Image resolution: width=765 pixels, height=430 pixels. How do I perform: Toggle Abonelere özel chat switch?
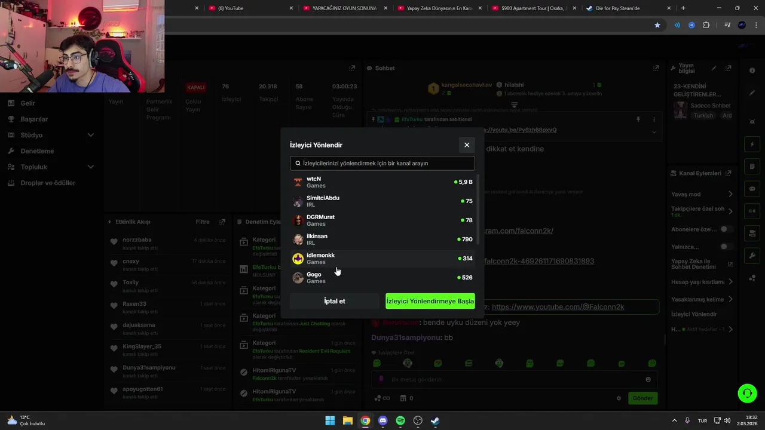coord(727,229)
